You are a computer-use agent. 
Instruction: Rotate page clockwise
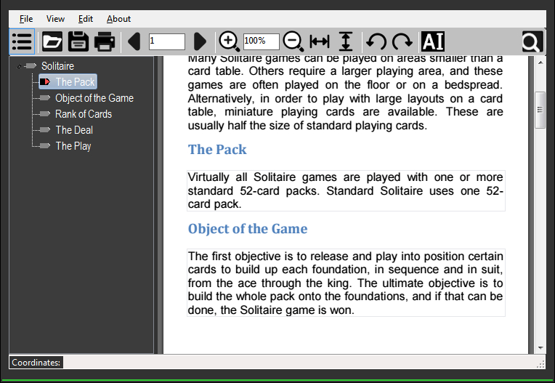(x=402, y=41)
